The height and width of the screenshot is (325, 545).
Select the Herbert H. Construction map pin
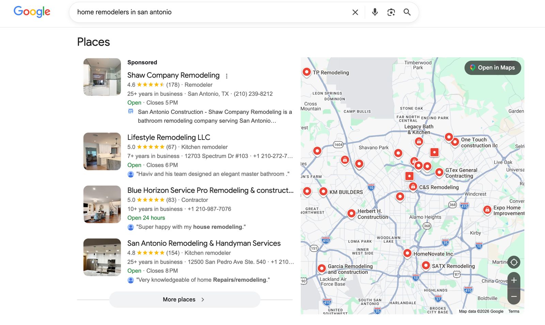[351, 213]
